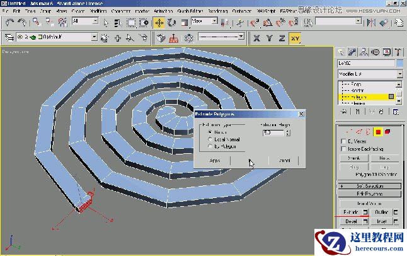Screen dimensions: 407x256
Task: Click the Create New Layer icon
Action: [105, 38]
